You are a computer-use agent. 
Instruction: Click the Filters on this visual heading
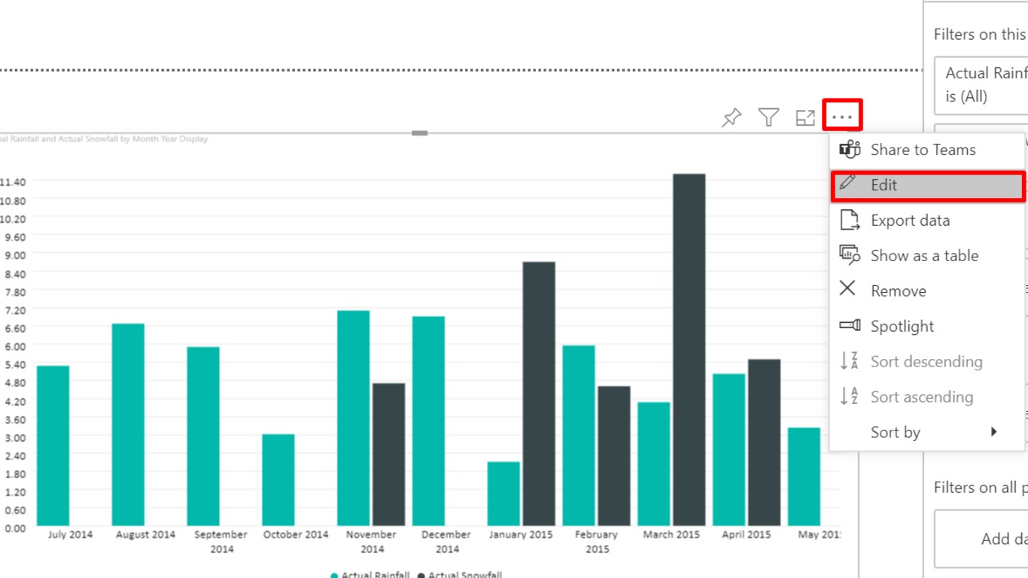981,34
